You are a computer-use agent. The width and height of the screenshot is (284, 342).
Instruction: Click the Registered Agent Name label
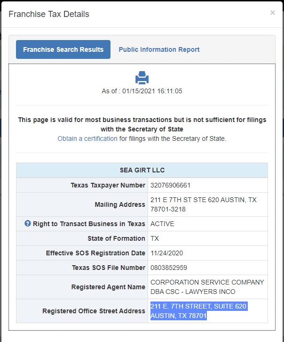pyautogui.click(x=108, y=287)
